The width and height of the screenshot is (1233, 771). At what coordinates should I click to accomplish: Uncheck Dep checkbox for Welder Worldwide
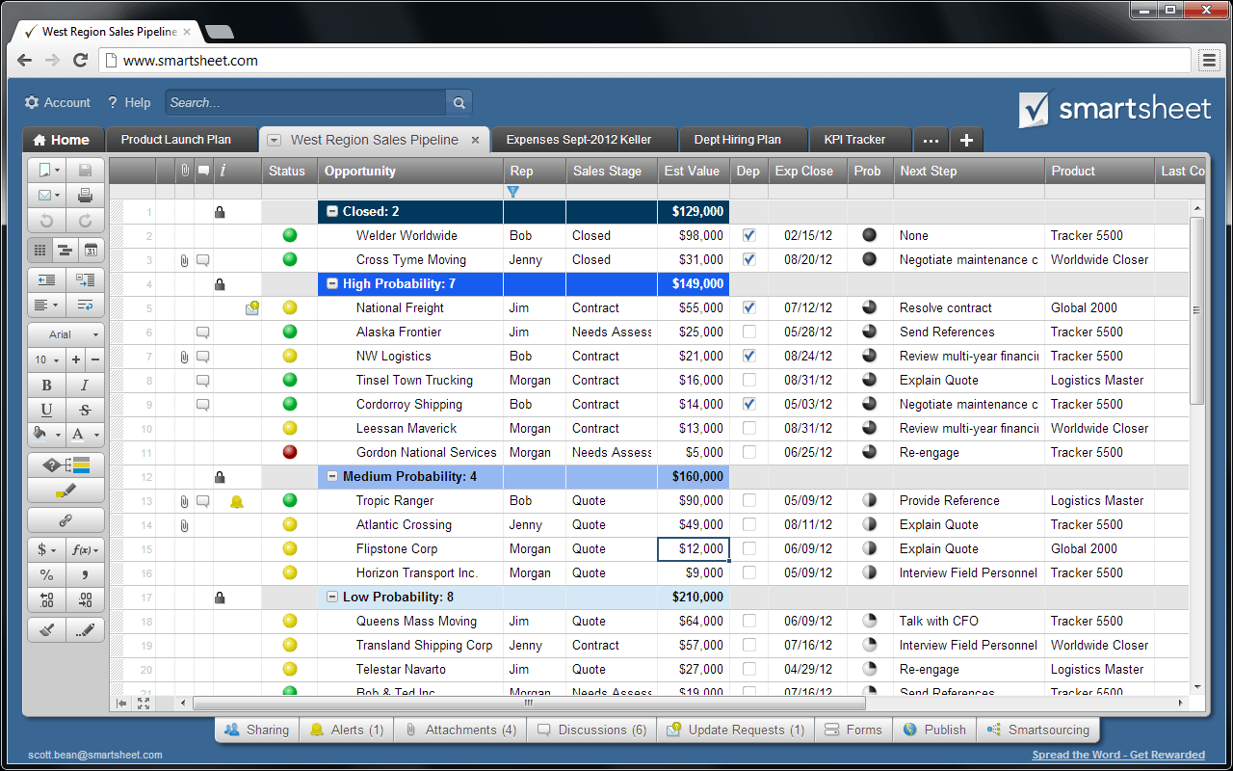point(749,235)
